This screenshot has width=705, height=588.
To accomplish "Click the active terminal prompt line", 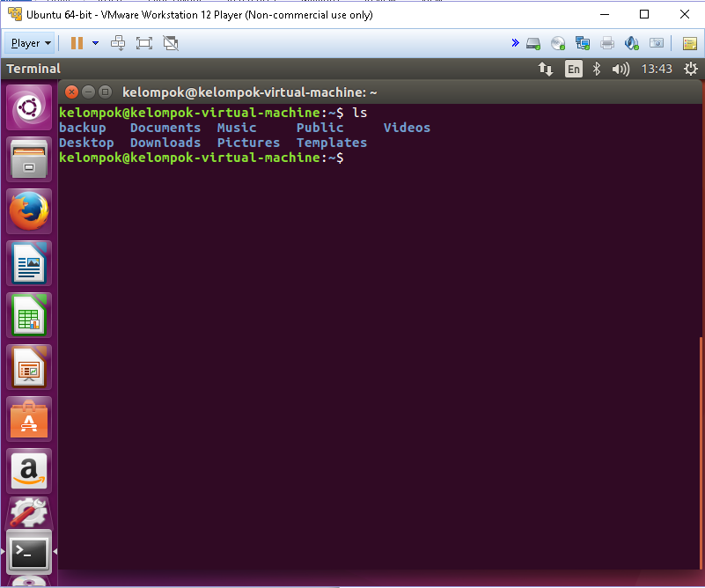I will click(x=202, y=158).
